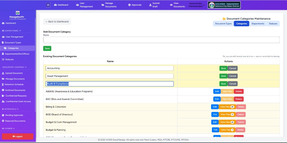Screen dimensions: 287x143
Task: Save the Audit & Compliance row
Action: pos(223,84)
